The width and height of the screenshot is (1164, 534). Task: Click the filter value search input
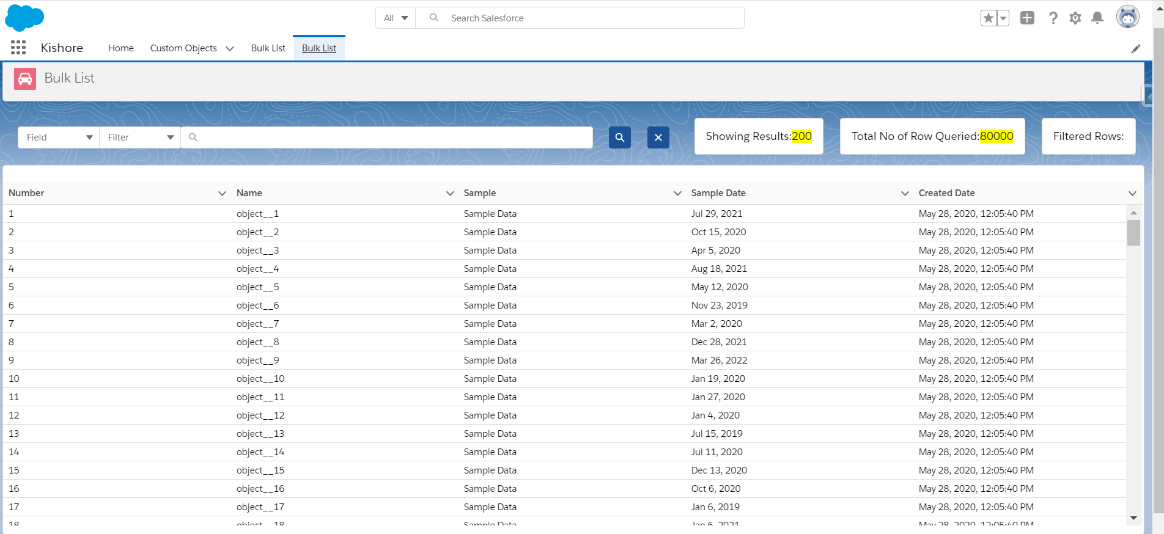(387, 137)
